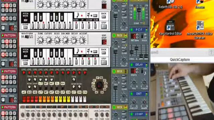Open the microKONTROL Editor Librarian desktop icon
Viewport: 214px width, 120px height.
[x=200, y=30]
